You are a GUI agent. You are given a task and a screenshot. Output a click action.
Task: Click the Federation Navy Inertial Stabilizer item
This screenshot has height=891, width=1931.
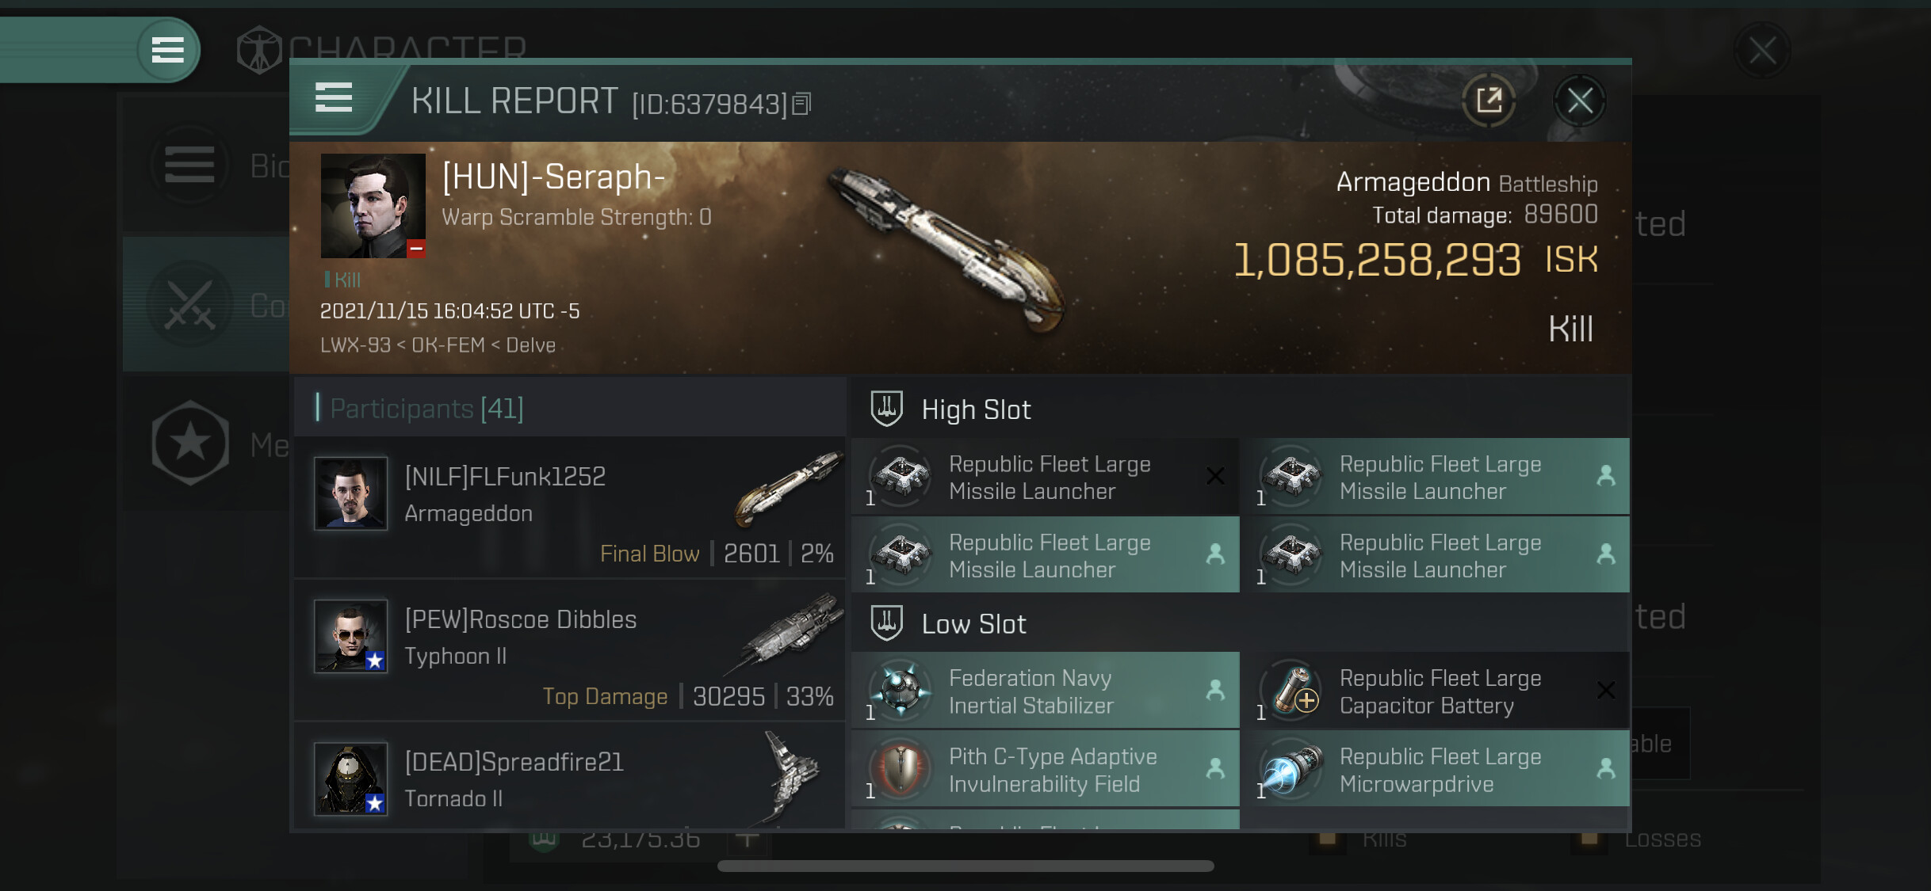[x=1045, y=691]
